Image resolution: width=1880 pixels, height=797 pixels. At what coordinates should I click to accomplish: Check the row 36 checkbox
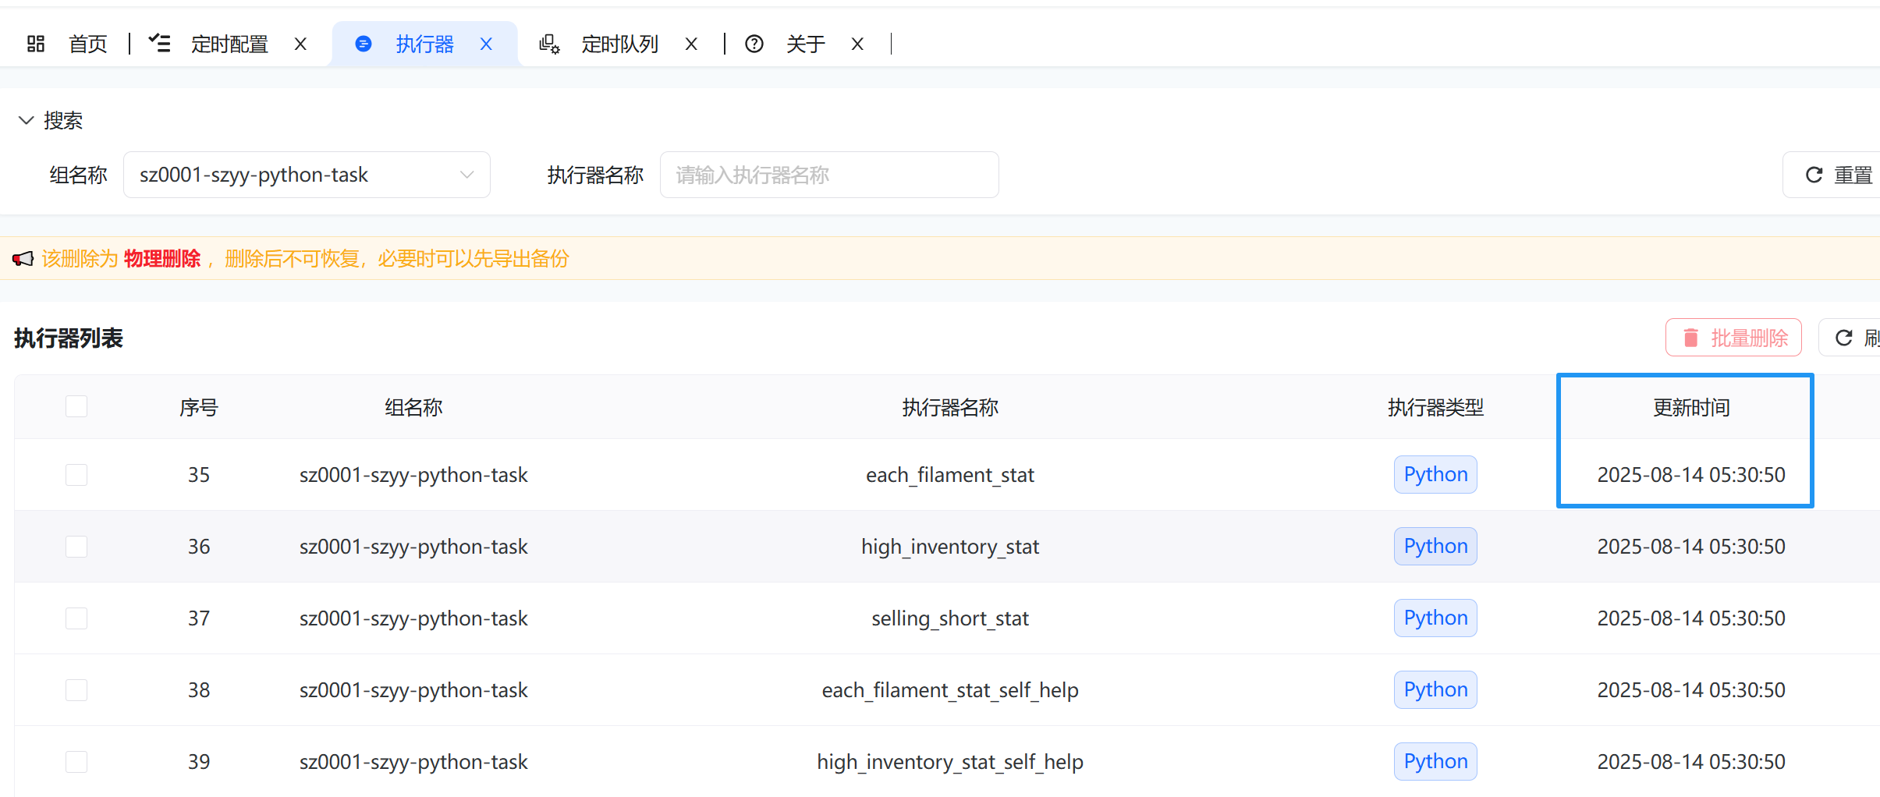click(76, 547)
